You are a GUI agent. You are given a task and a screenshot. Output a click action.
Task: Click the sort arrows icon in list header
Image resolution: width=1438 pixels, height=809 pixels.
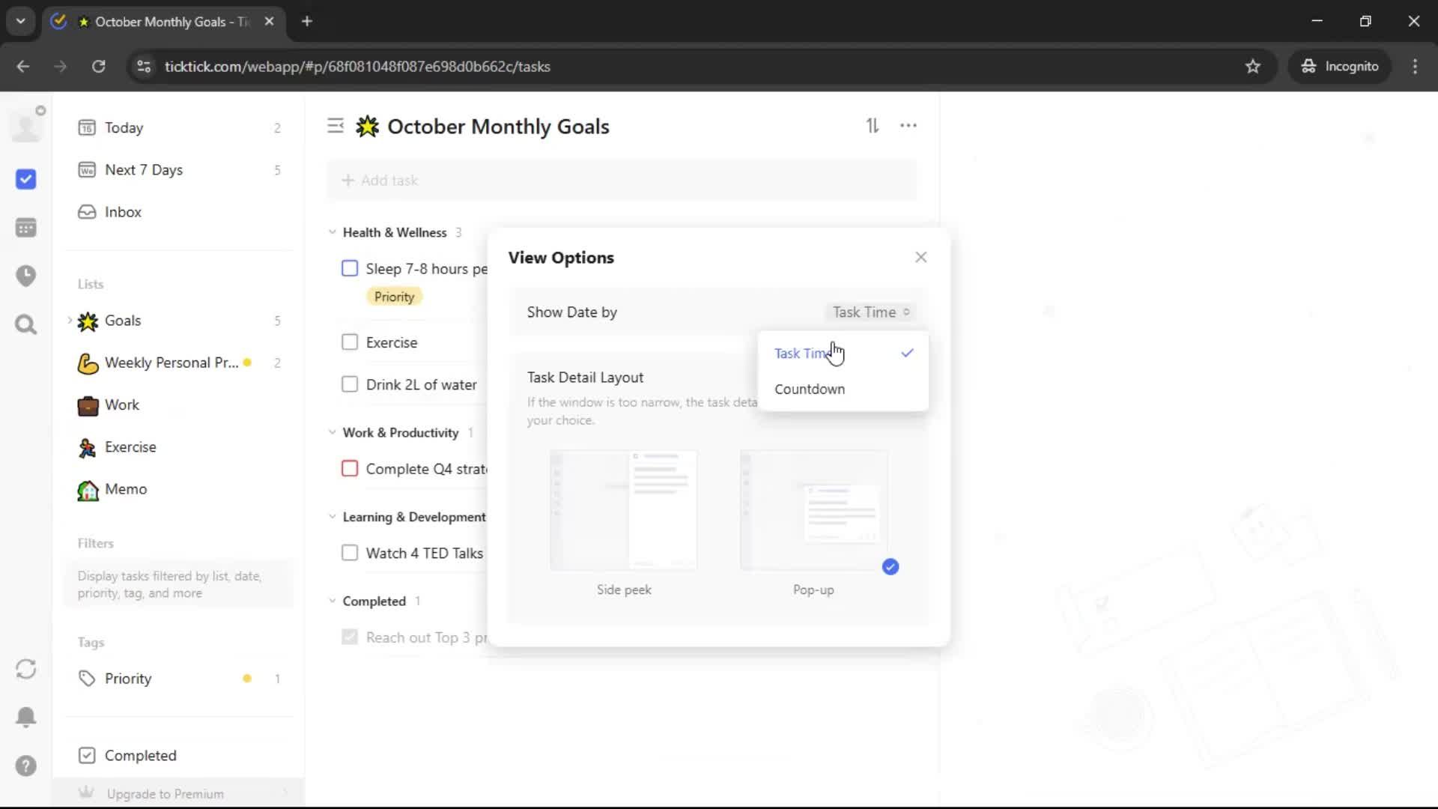coord(873,126)
